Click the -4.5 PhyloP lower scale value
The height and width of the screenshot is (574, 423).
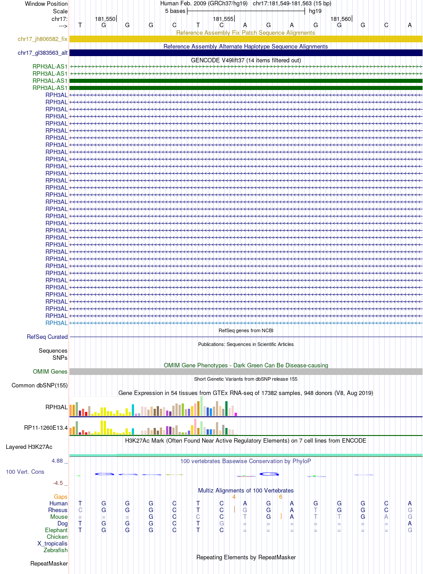click(60, 483)
